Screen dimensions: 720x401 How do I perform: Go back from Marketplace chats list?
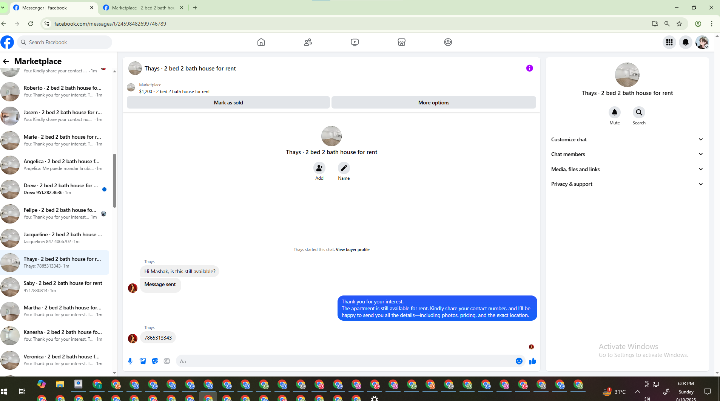point(6,61)
